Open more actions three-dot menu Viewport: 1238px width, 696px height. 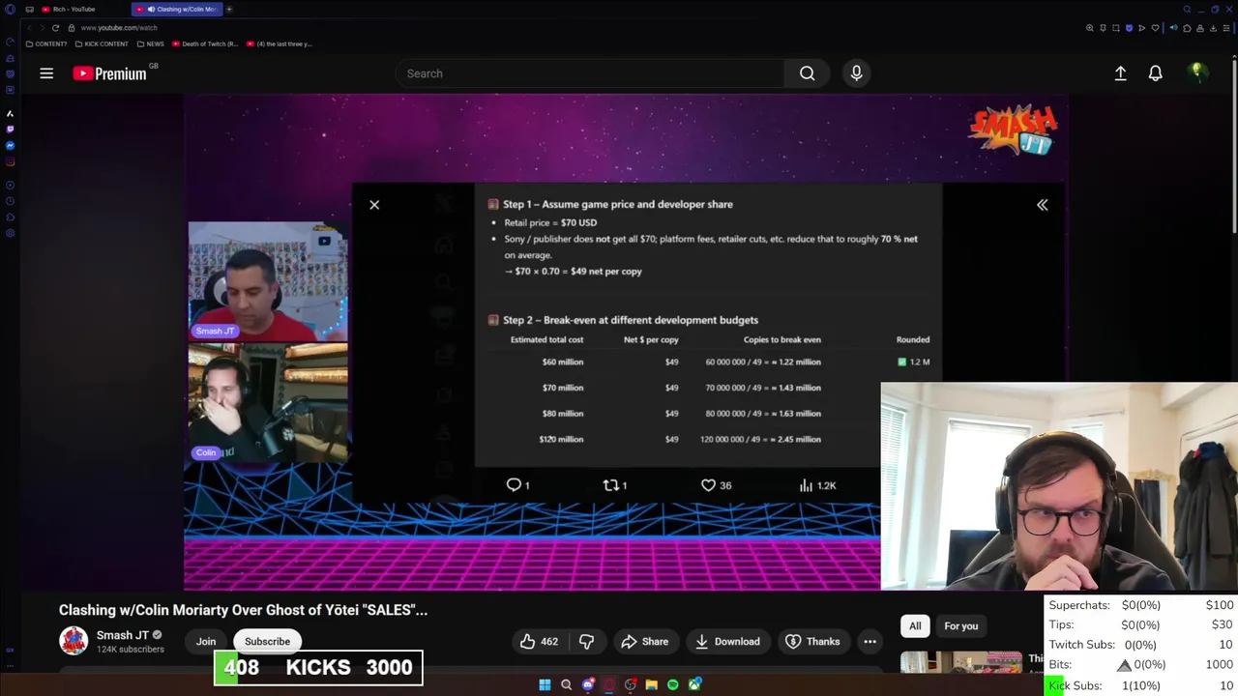click(x=870, y=642)
